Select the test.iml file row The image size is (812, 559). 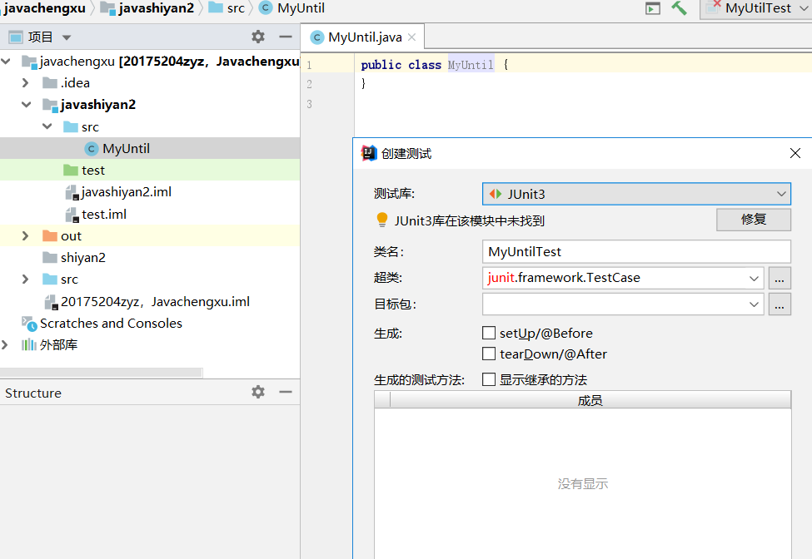(x=150, y=214)
